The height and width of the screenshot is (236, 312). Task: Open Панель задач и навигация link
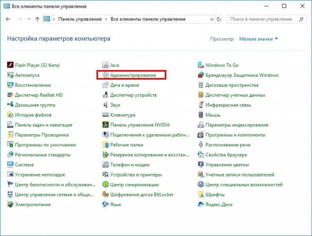[44, 125]
